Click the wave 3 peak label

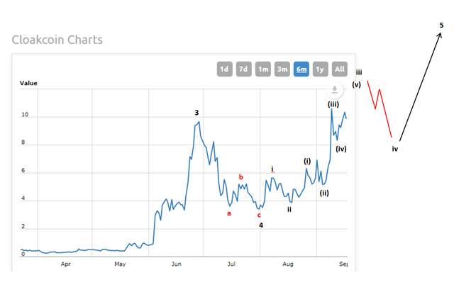coord(196,112)
